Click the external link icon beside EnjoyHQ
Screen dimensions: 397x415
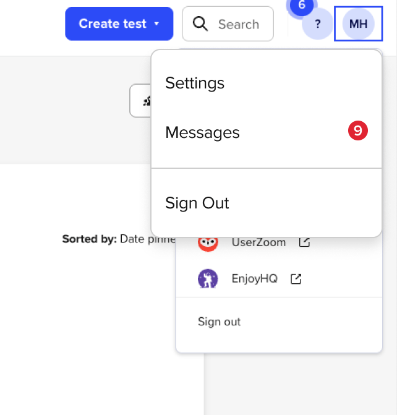[296, 279]
